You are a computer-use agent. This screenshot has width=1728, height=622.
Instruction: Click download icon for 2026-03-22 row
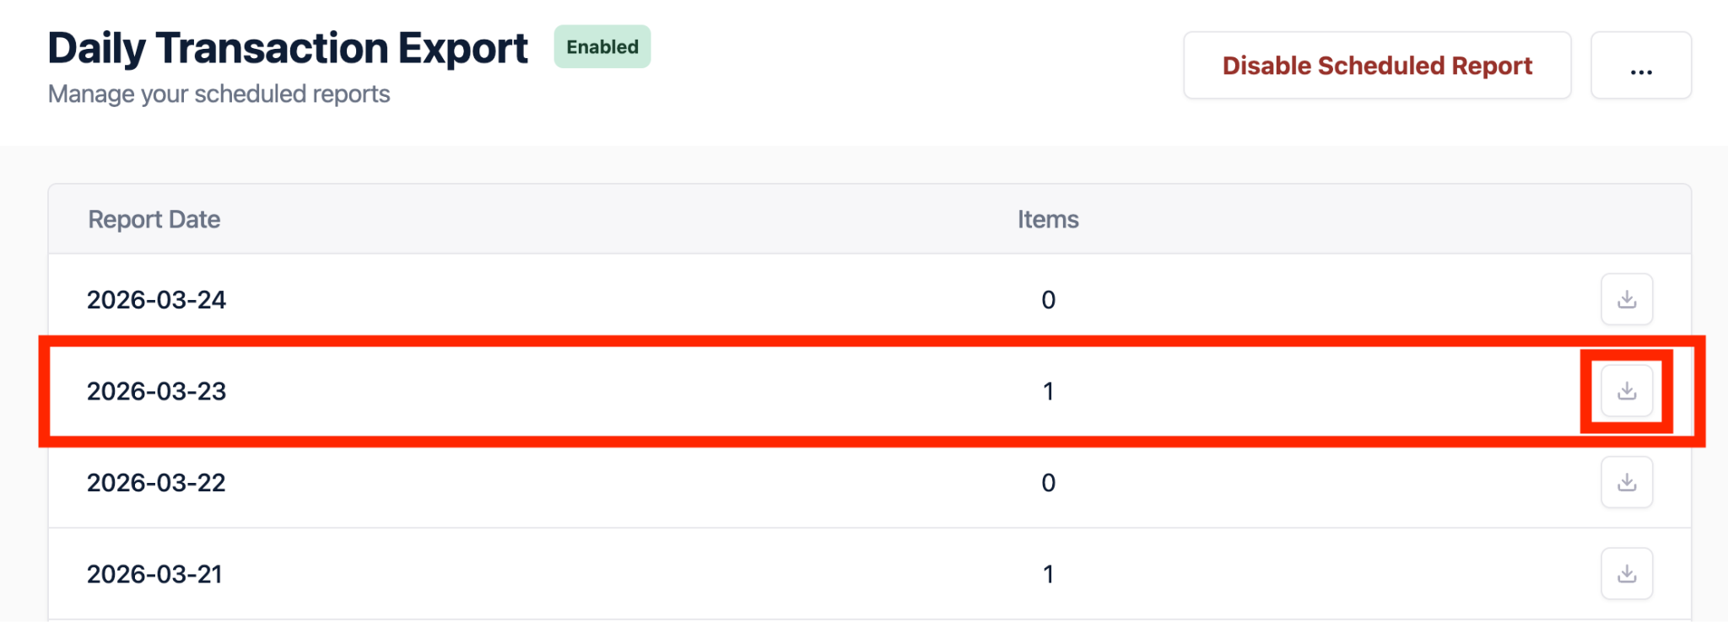pos(1626,482)
